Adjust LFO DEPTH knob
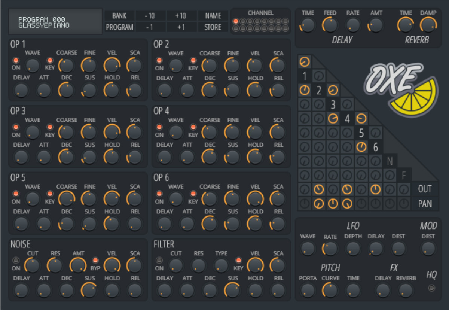 coord(353,249)
